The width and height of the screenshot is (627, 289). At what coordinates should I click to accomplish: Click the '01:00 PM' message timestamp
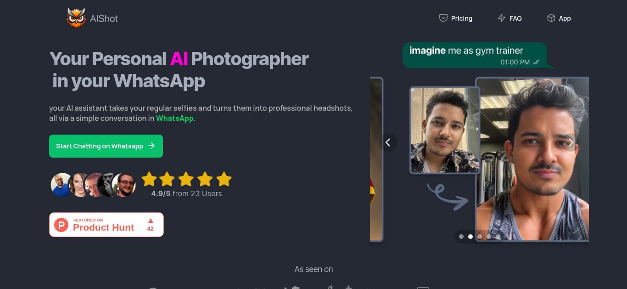pos(515,62)
